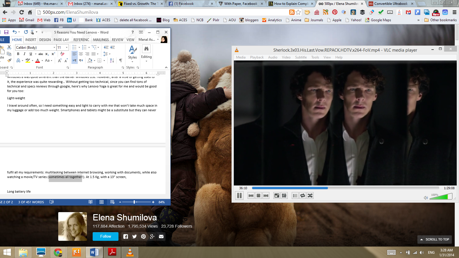Viewport: 459px width, 258px height.
Task: Toggle loop mode in VLC
Action: 303,196
